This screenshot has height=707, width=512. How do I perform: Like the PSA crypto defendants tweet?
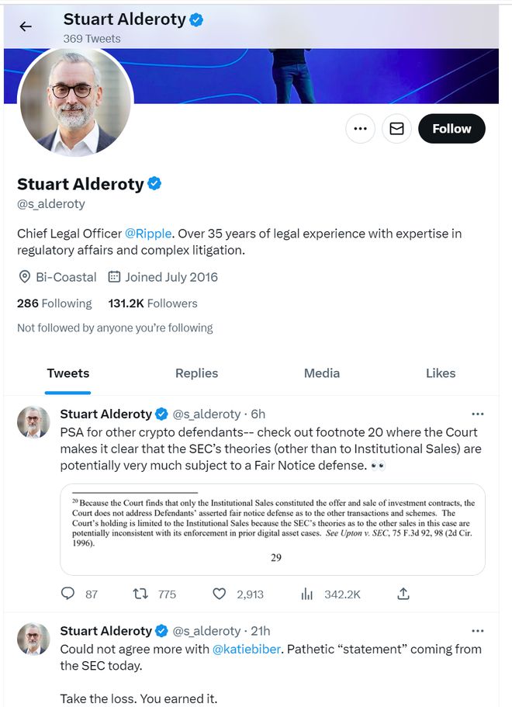220,594
